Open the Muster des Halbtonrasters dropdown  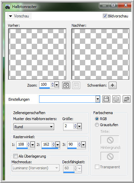[34, 127]
